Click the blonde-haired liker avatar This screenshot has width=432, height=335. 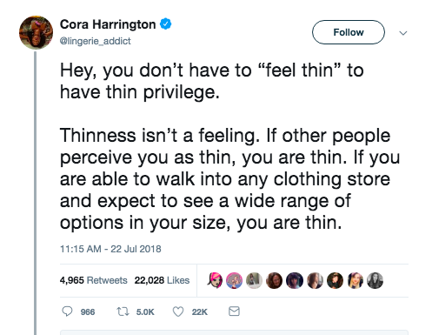coord(356,280)
